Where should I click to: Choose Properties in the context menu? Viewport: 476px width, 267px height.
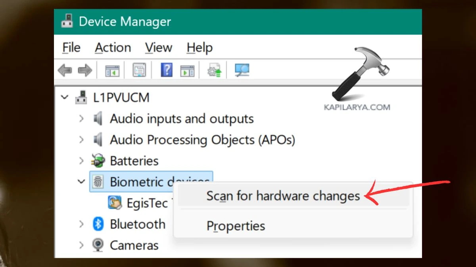click(x=294, y=226)
